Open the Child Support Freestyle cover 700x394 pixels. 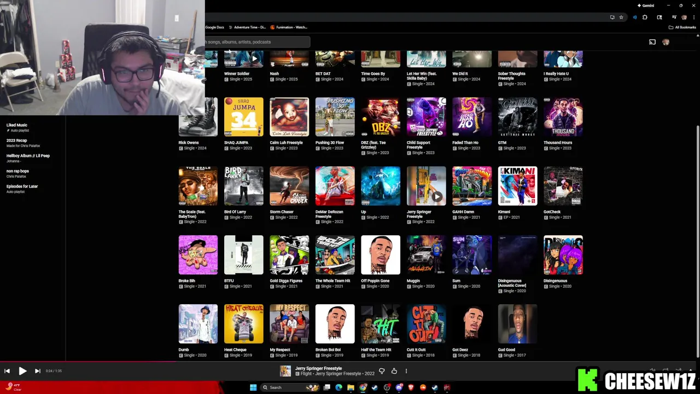(x=426, y=117)
